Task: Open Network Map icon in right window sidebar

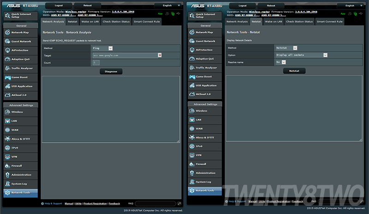Action: pos(192,32)
